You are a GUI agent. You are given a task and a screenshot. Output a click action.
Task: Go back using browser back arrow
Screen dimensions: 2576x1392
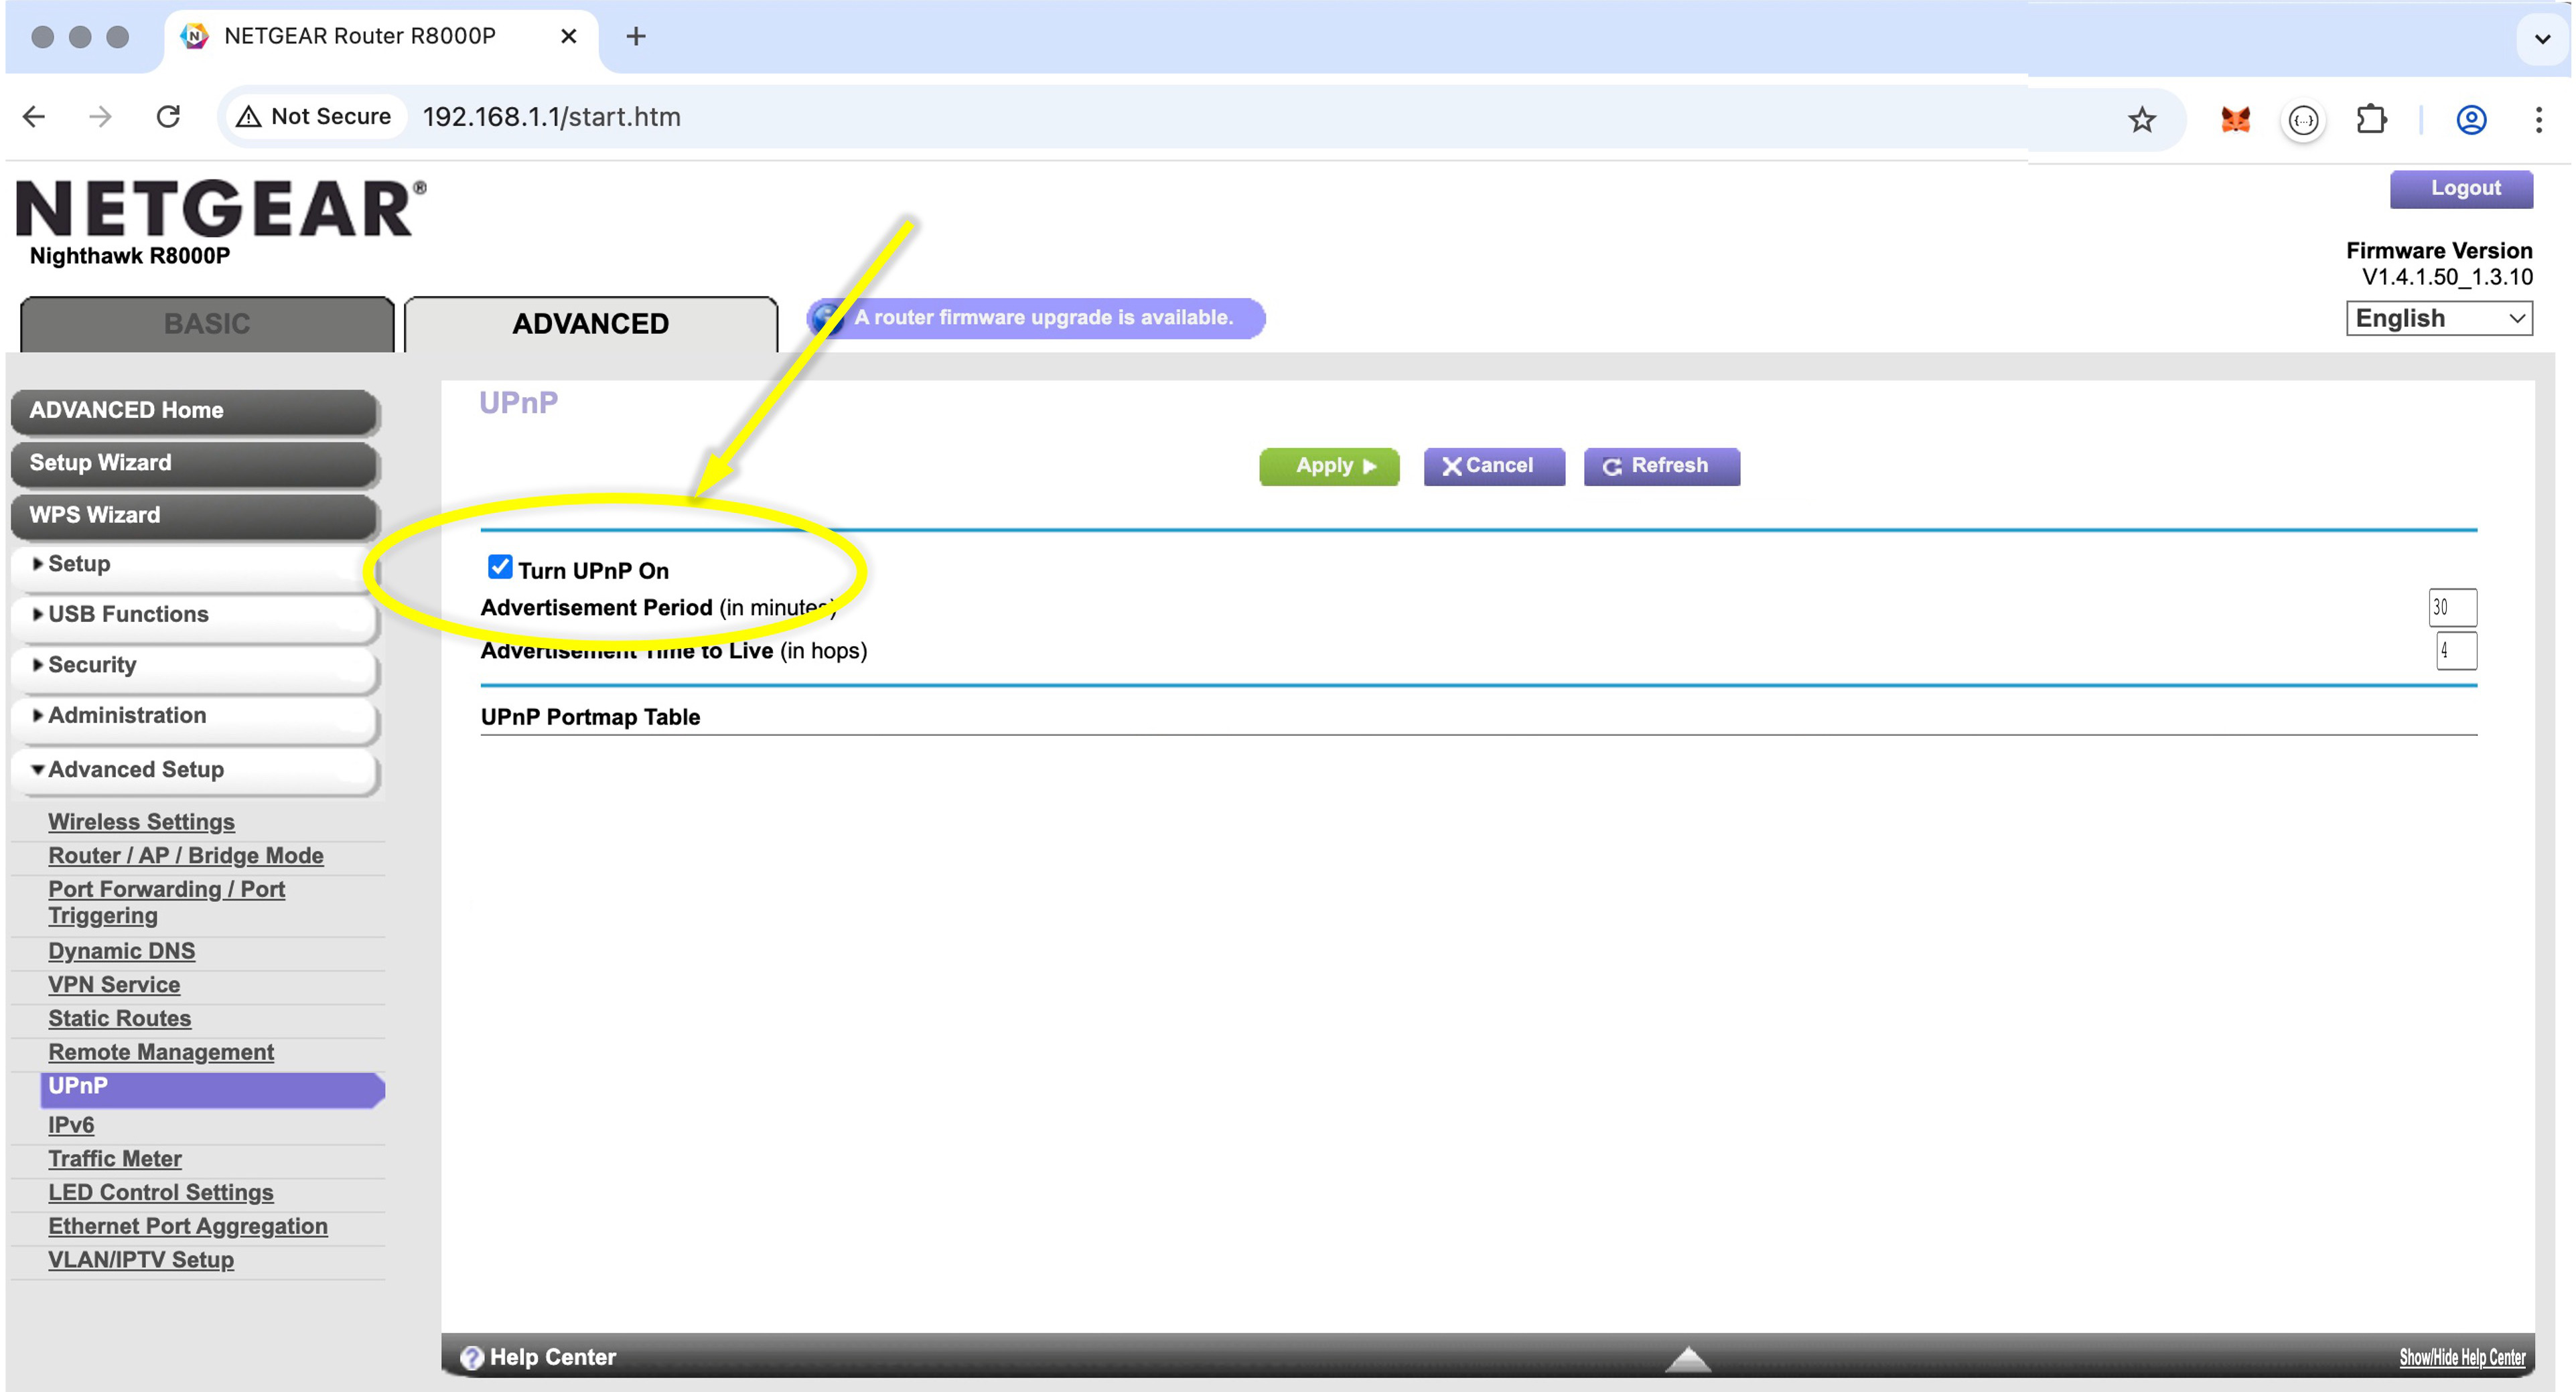tap(34, 117)
